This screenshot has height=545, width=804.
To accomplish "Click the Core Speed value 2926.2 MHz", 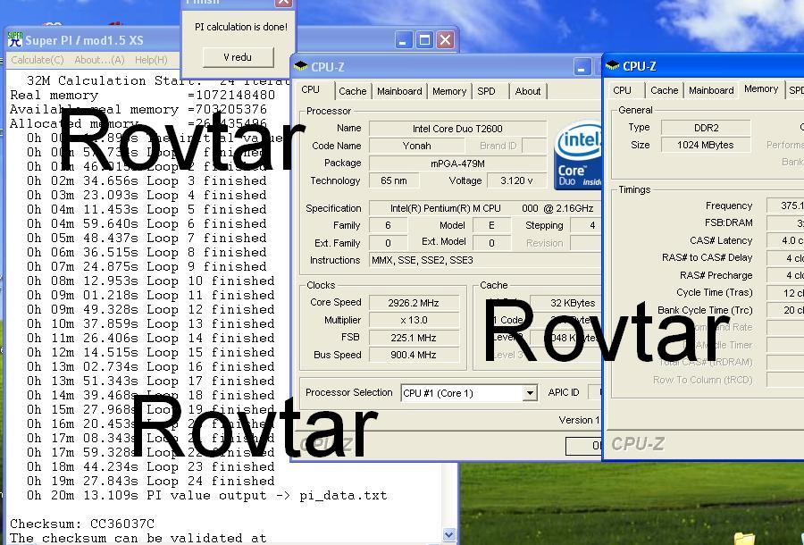I will click(414, 303).
